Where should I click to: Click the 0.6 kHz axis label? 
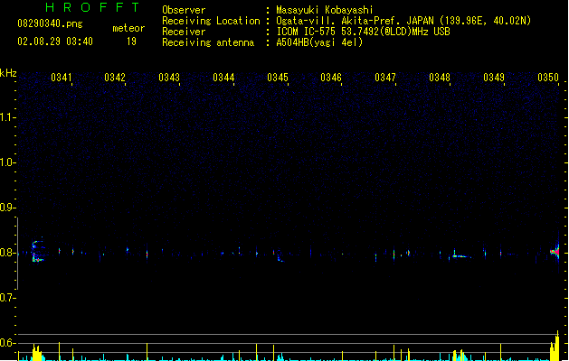click(x=7, y=343)
